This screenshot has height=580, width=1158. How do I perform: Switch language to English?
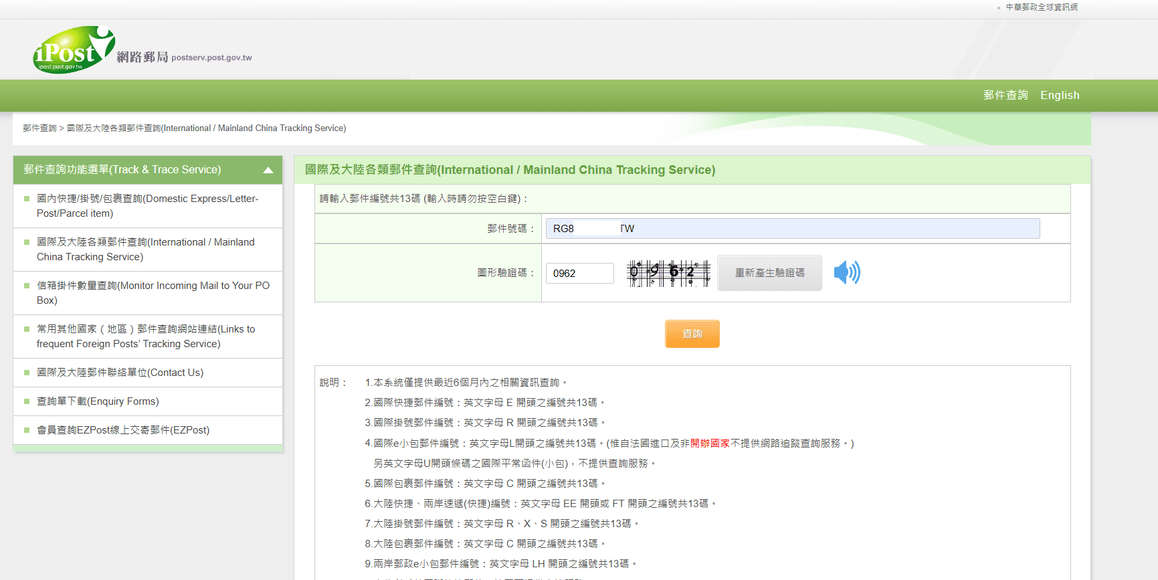tap(1060, 95)
